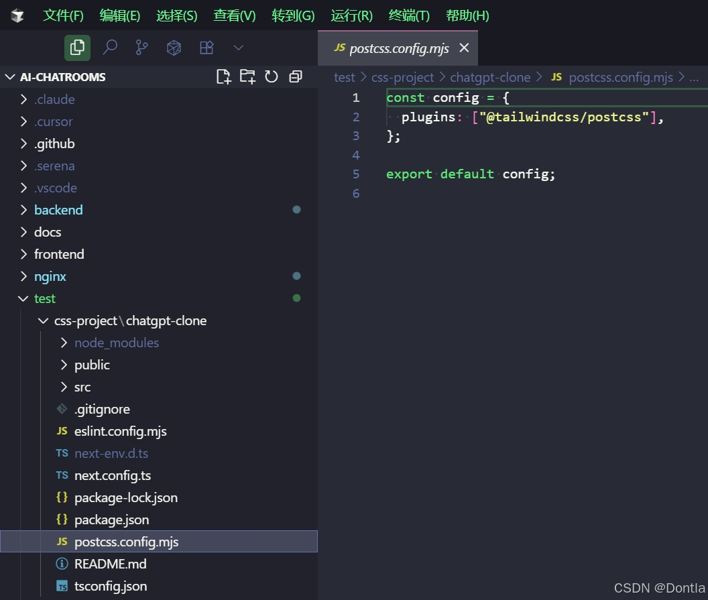Viewport: 708px width, 600px height.
Task: Open the 选择(S) menu
Action: (176, 16)
